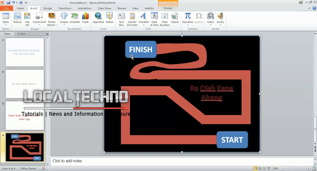Insert a Chart
Image resolution: width=317 pixels, height=171 pixels.
click(85, 18)
